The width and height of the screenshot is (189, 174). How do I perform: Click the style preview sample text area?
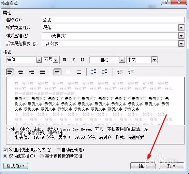(x=95, y=101)
